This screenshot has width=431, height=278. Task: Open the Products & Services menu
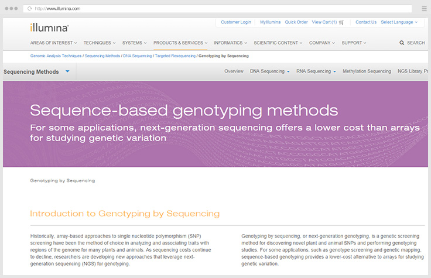coord(180,43)
